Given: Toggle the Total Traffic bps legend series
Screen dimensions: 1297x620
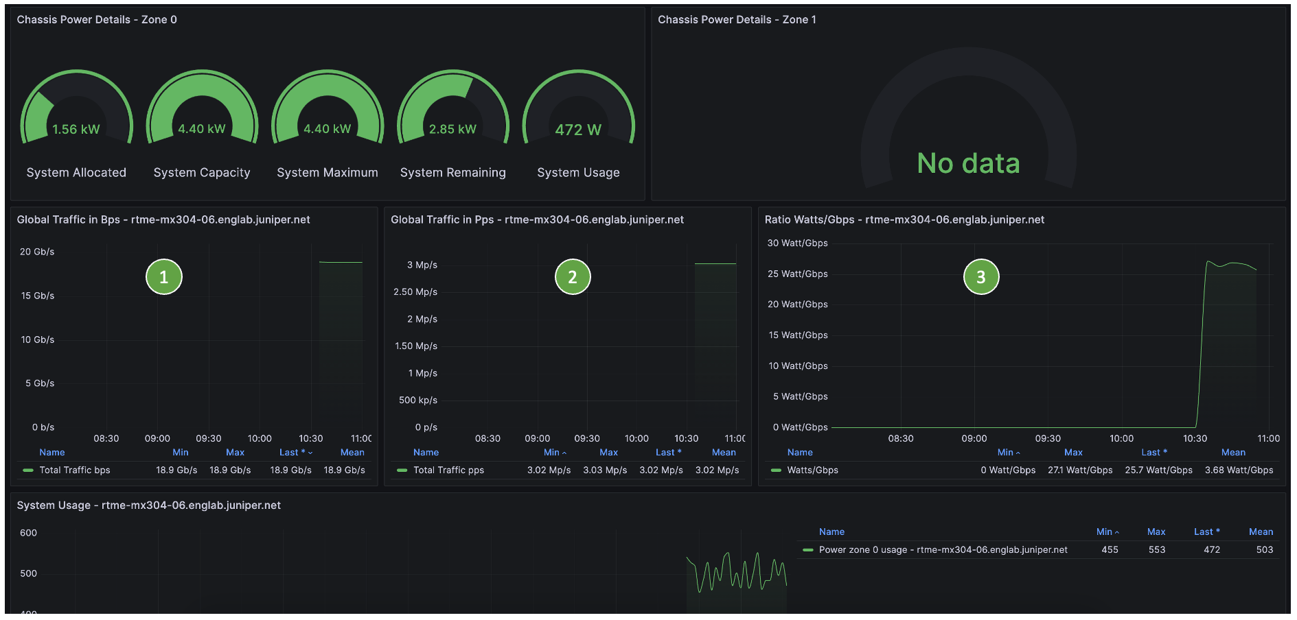Looking at the screenshot, I should pos(74,470).
